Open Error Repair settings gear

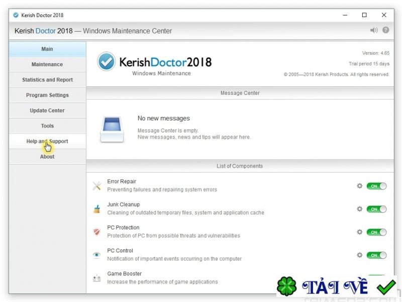(x=360, y=186)
